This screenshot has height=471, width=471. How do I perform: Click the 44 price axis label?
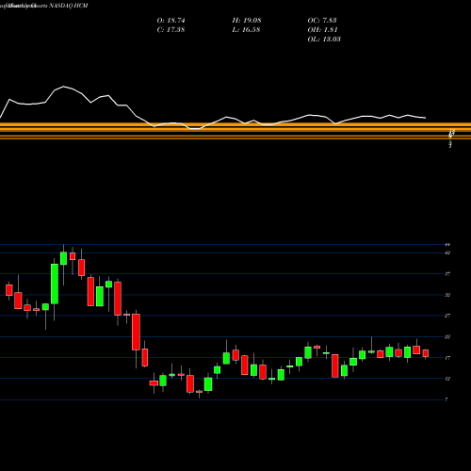[x=447, y=245]
